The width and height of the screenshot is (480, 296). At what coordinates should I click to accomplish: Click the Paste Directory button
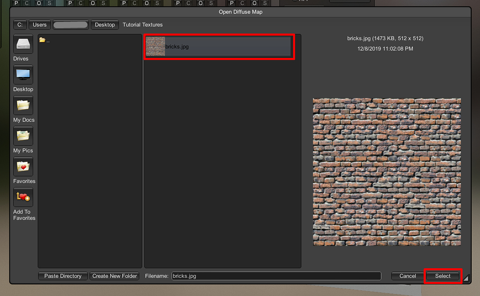[x=63, y=276]
